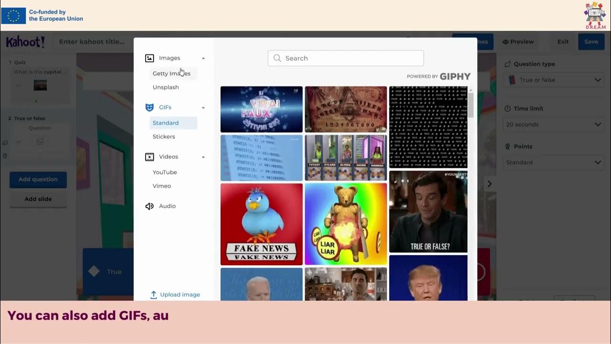Open the Standard points dropdown
The width and height of the screenshot is (611, 344).
pos(554,162)
